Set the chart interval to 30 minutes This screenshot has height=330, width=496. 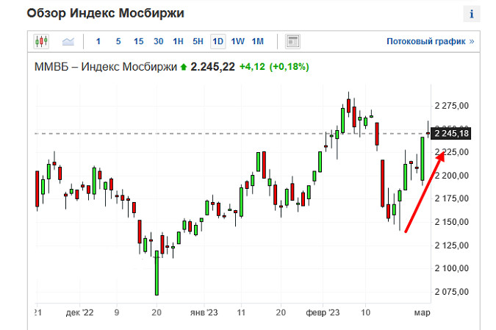(x=159, y=41)
